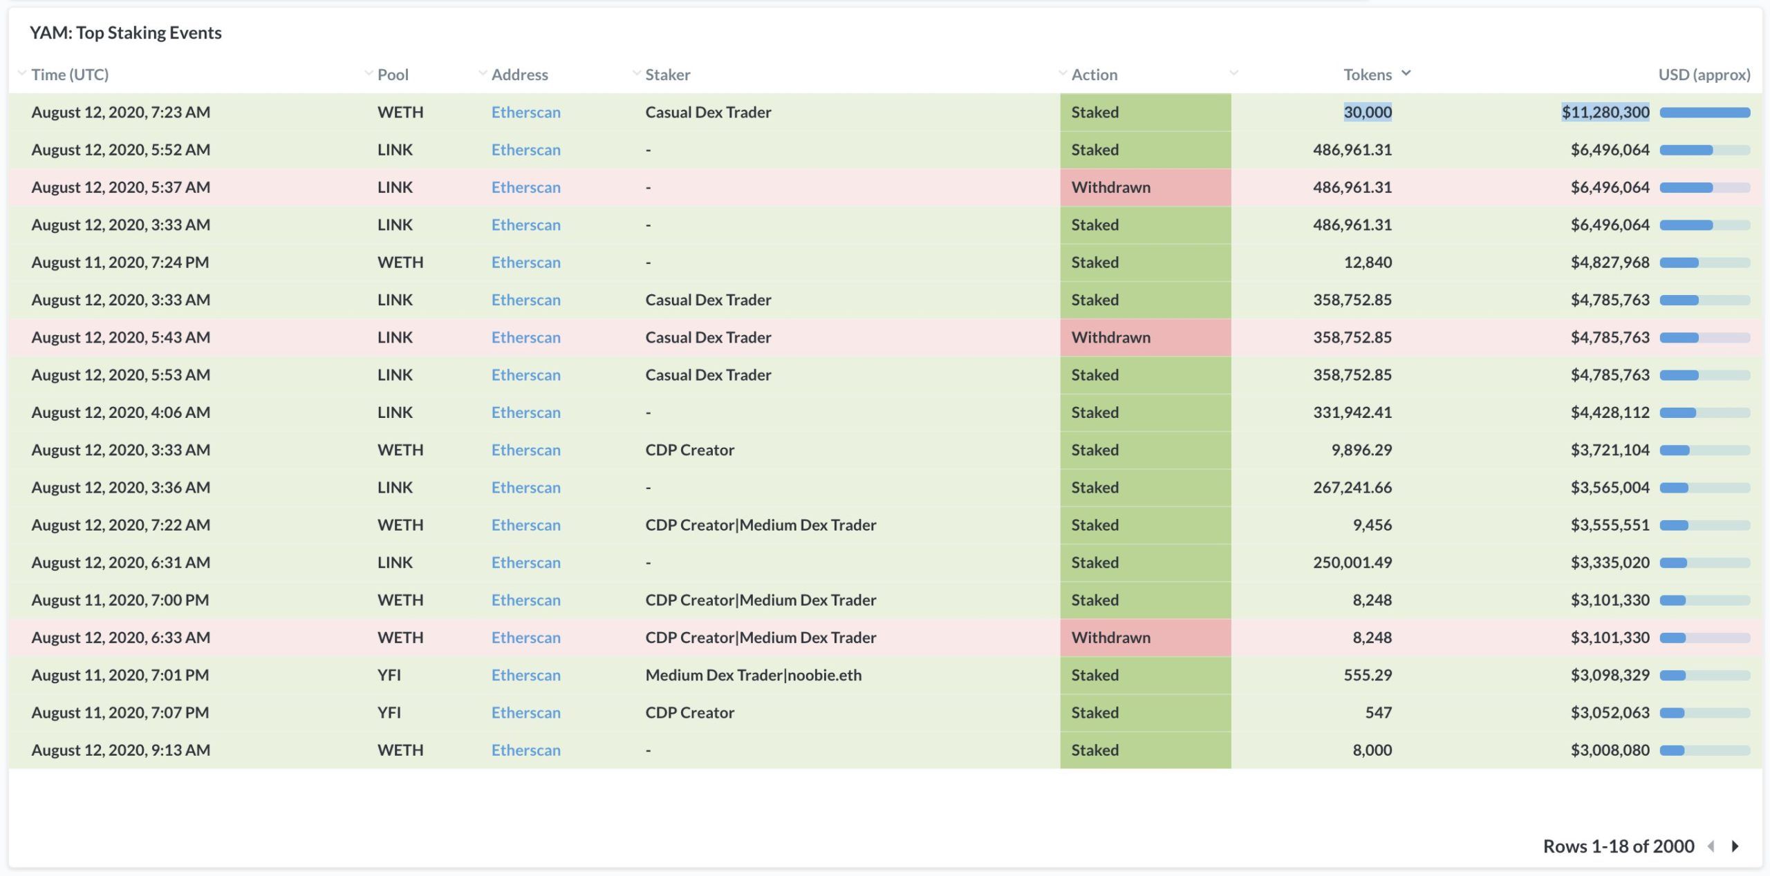Image resolution: width=1770 pixels, height=876 pixels.
Task: Click YAM: Top Staking Events title
Action: 125,32
